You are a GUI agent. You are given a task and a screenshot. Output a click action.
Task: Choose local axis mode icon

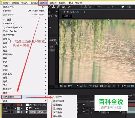pyautogui.click(x=81, y=7)
